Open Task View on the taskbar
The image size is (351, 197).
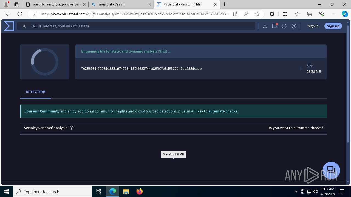(99, 192)
